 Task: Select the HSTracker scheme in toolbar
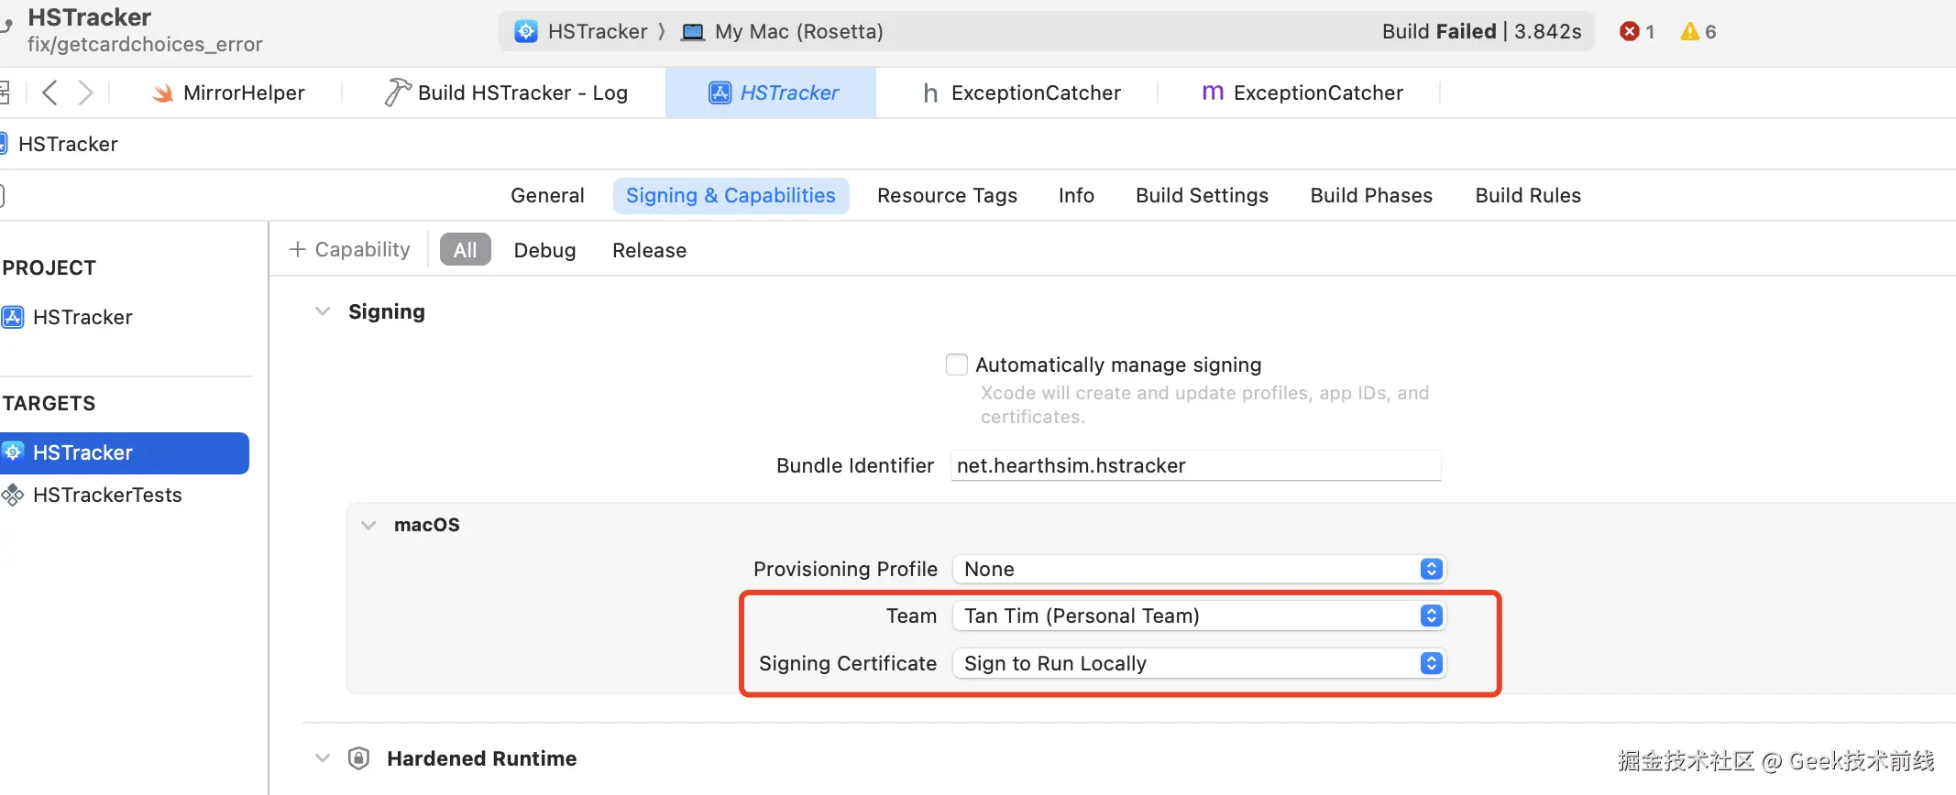(x=581, y=31)
